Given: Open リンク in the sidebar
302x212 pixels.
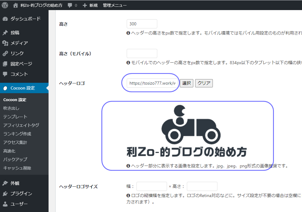Looking at the screenshot, I should 17,53.
